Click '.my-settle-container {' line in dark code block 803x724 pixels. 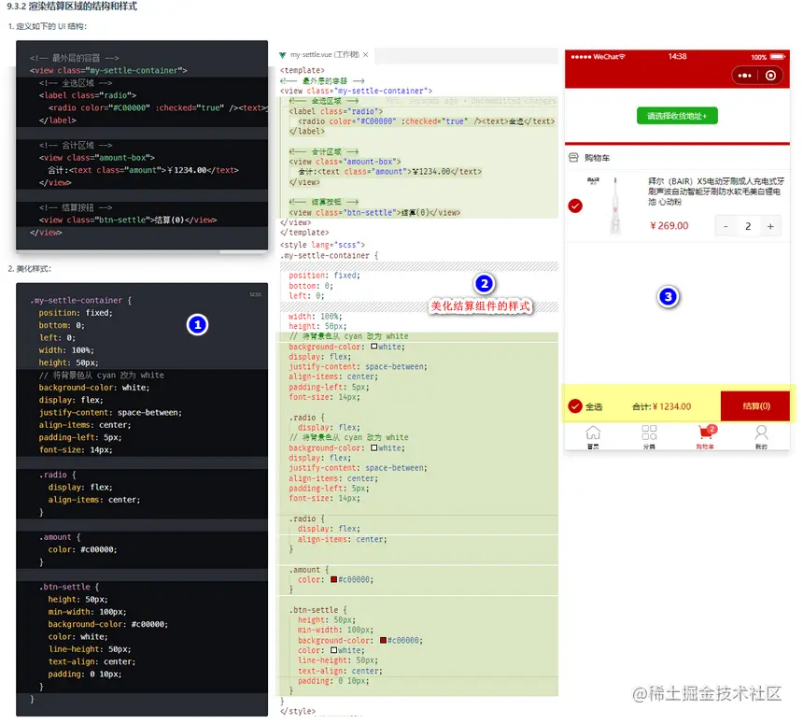81,300
